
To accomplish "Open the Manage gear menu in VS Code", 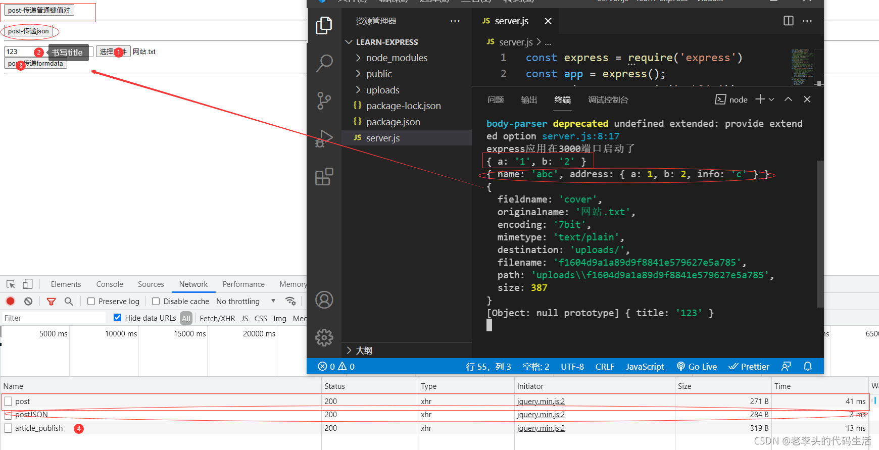I will point(324,337).
